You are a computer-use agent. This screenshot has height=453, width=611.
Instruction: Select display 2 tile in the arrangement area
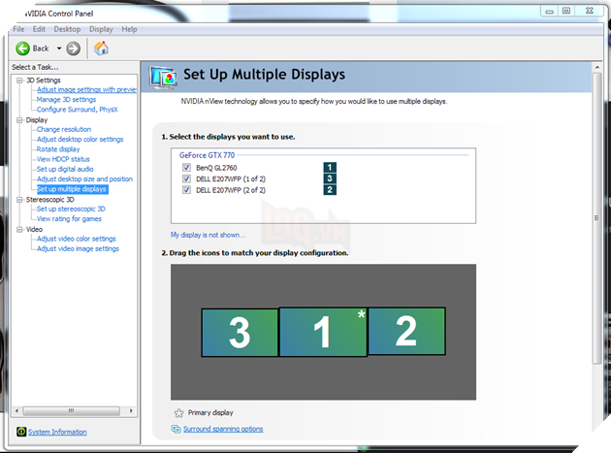406,331
